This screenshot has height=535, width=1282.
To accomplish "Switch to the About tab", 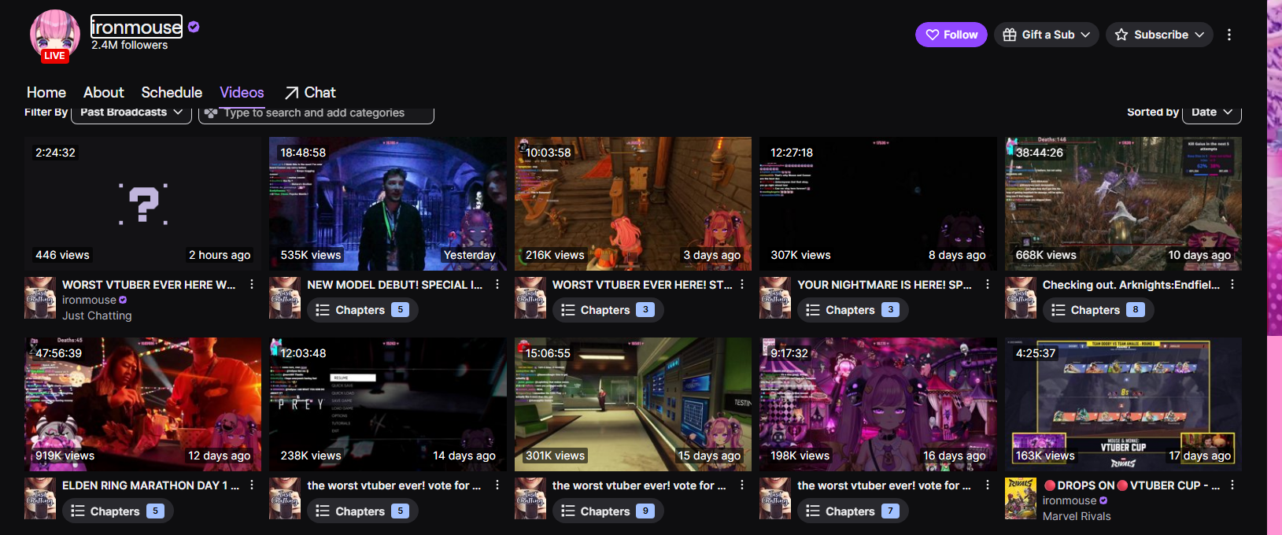I will [x=104, y=92].
